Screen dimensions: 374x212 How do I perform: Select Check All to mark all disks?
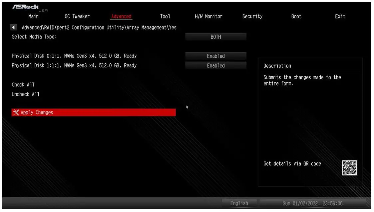23,85
